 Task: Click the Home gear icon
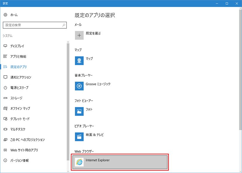coord(6,15)
